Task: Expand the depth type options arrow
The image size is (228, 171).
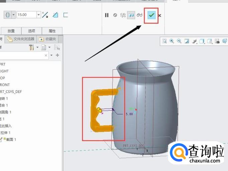Action: coord(14,15)
